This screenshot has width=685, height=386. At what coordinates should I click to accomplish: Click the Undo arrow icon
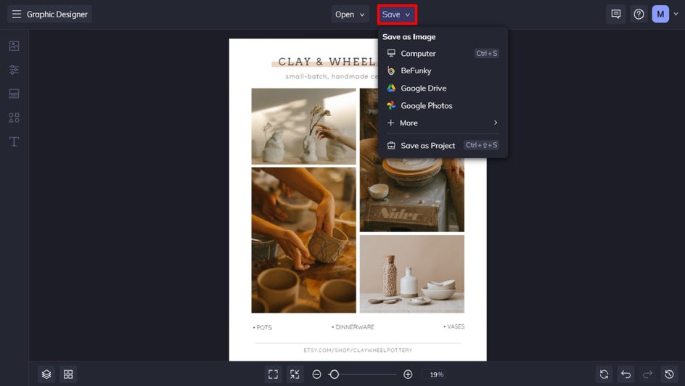(x=626, y=374)
